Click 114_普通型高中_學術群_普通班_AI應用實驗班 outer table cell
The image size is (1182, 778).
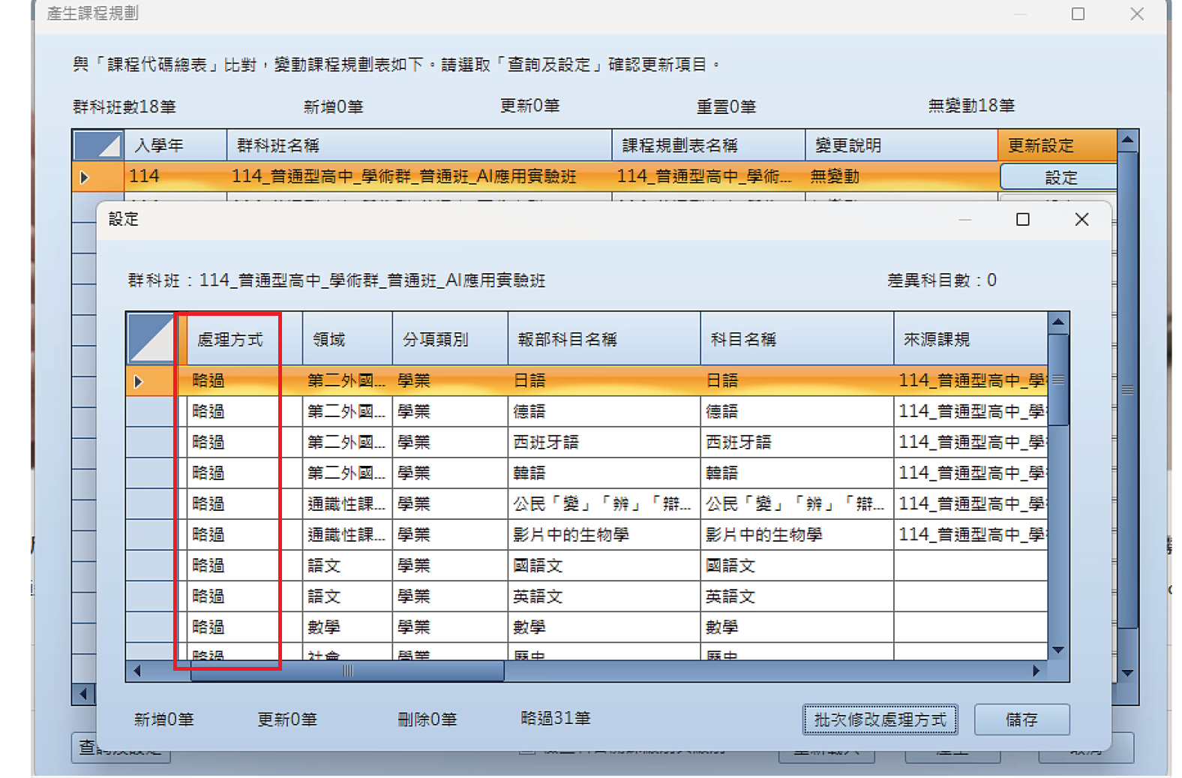click(x=419, y=176)
